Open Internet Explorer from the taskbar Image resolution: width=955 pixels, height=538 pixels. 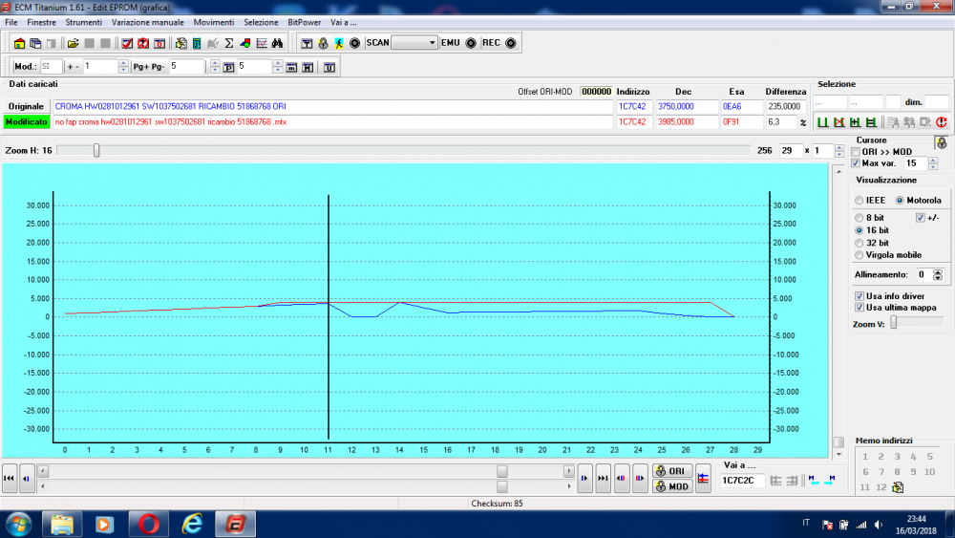pos(192,524)
